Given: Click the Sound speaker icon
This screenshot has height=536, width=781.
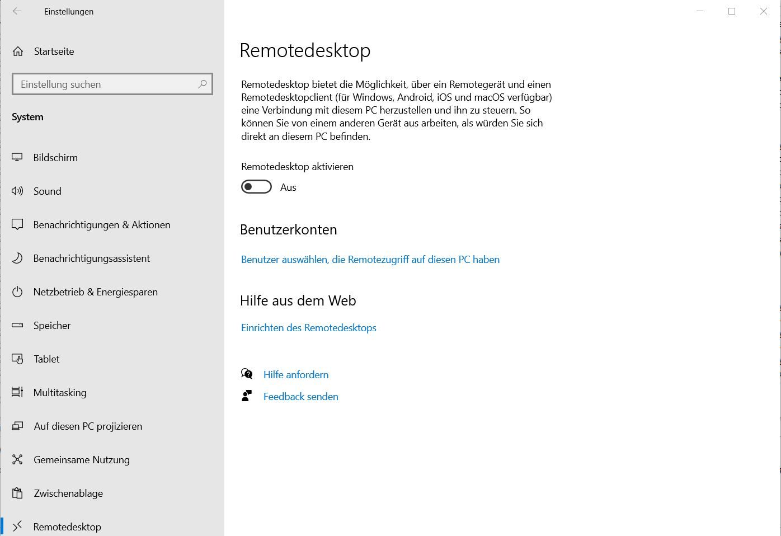Looking at the screenshot, I should click(17, 191).
